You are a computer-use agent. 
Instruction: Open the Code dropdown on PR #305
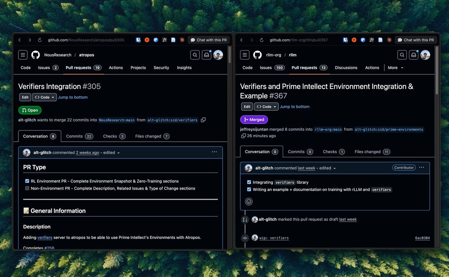pos(44,97)
